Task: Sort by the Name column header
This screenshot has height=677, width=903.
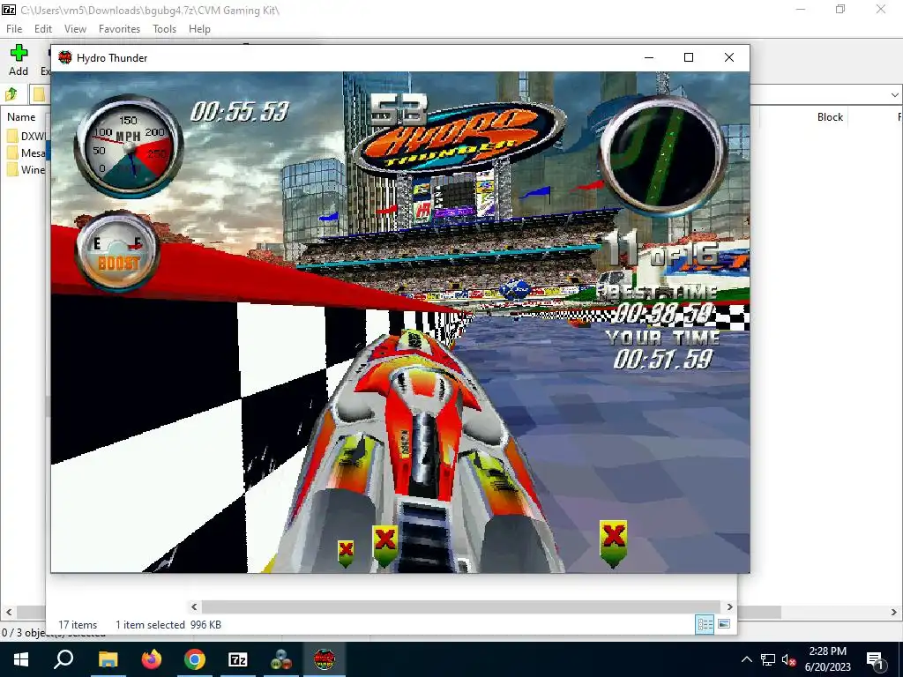Action: (21, 117)
